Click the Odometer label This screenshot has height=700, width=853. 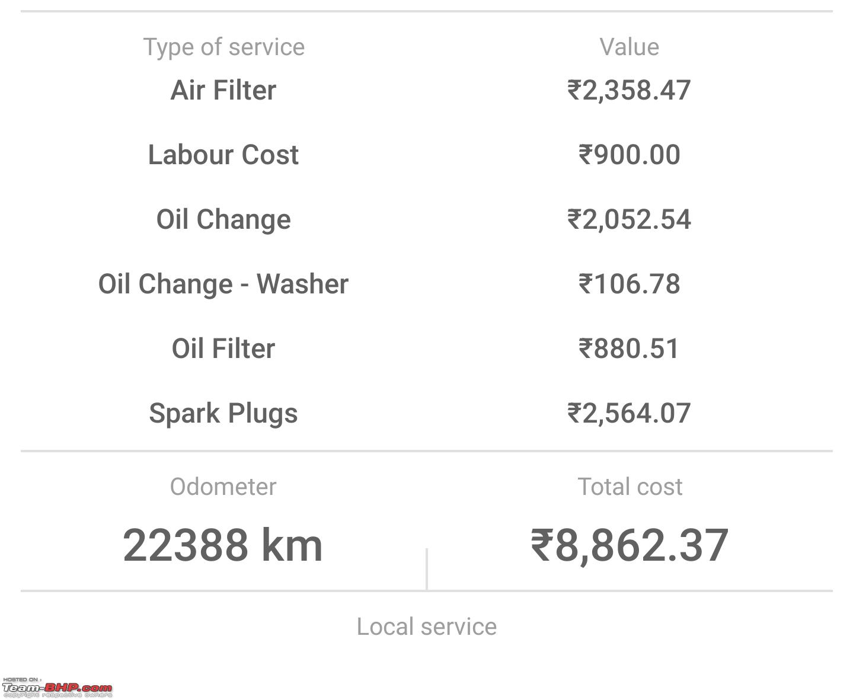coord(223,487)
